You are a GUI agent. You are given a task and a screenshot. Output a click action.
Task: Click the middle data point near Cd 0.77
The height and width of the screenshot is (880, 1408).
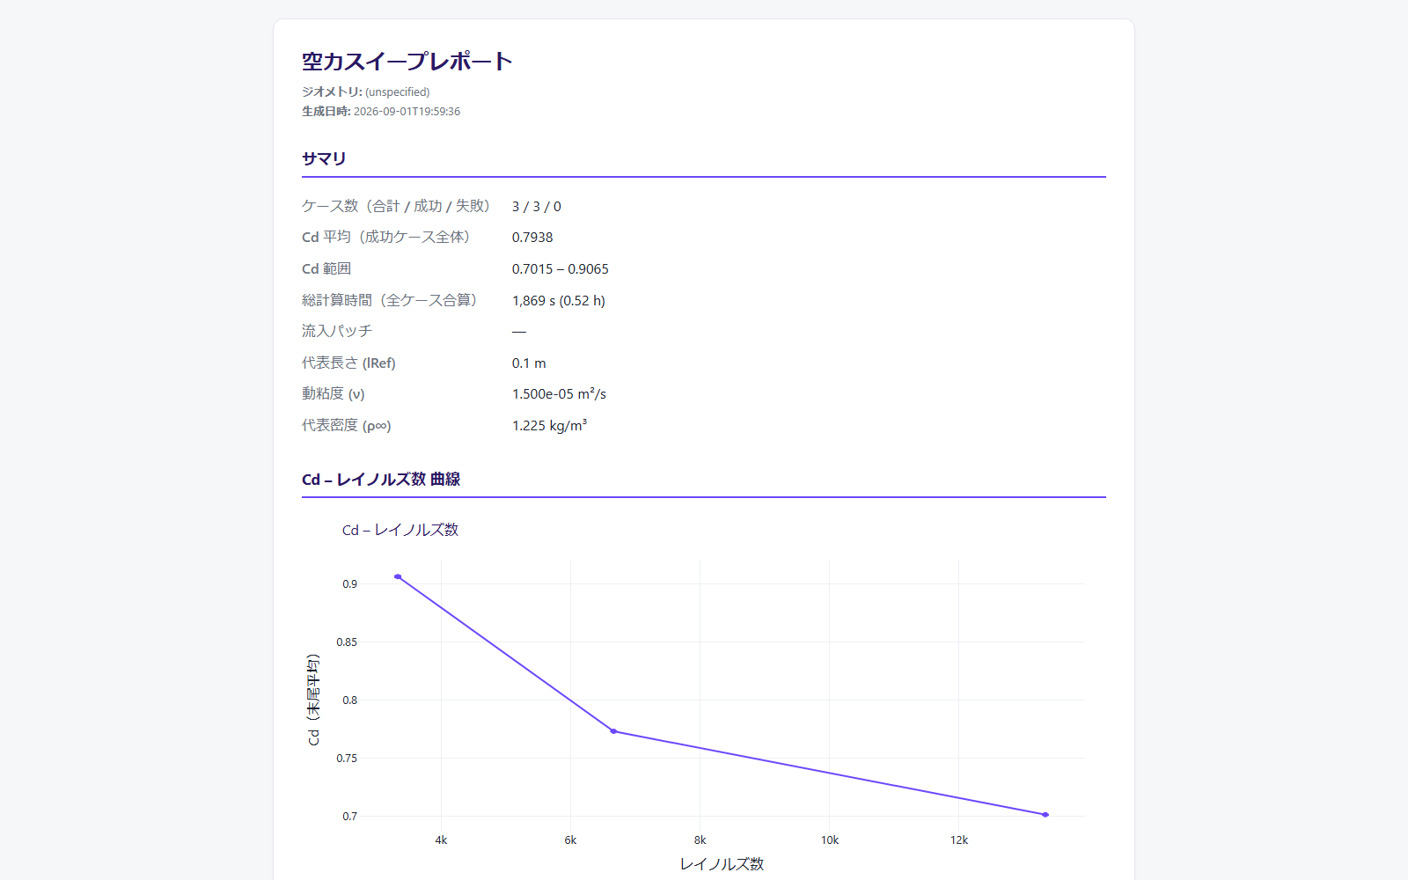tap(613, 731)
